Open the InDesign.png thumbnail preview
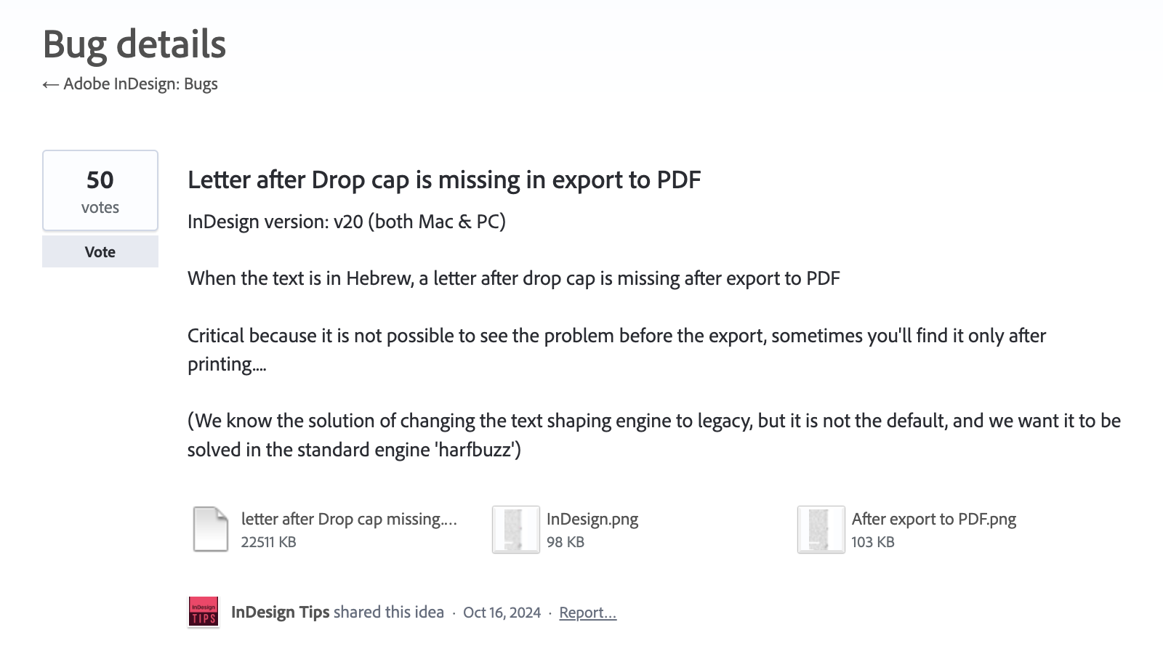 (515, 529)
